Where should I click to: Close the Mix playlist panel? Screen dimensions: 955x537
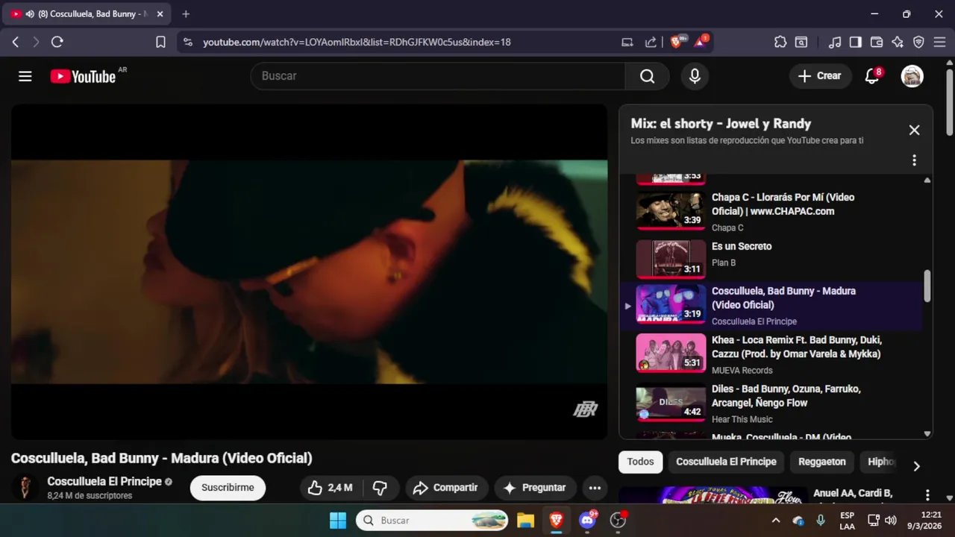click(914, 130)
